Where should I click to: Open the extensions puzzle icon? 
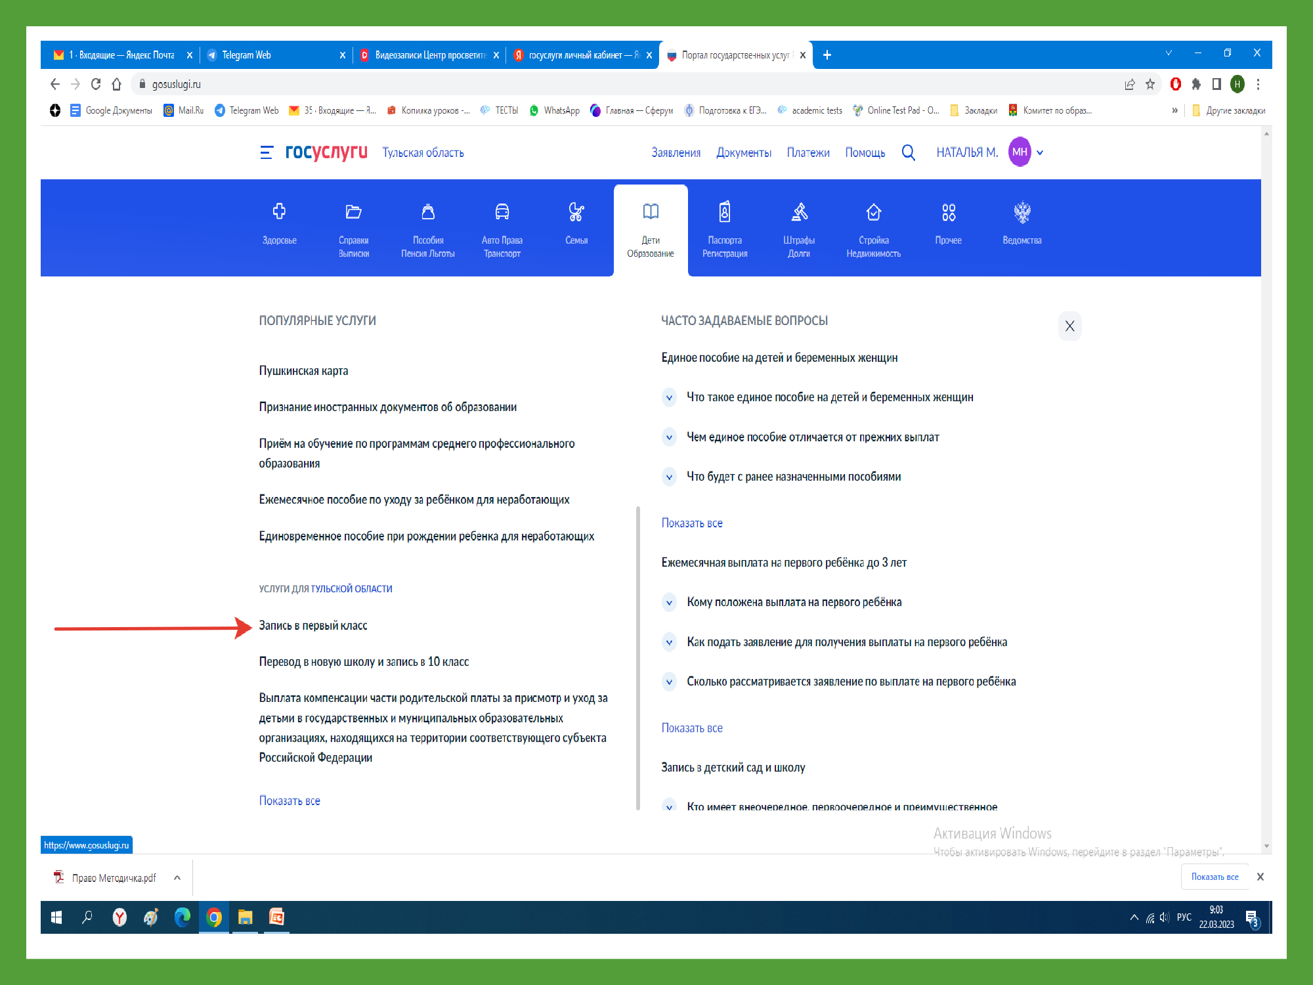[x=1196, y=84]
